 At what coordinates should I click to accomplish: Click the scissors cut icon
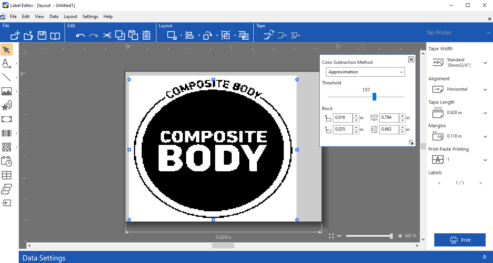click(x=107, y=35)
